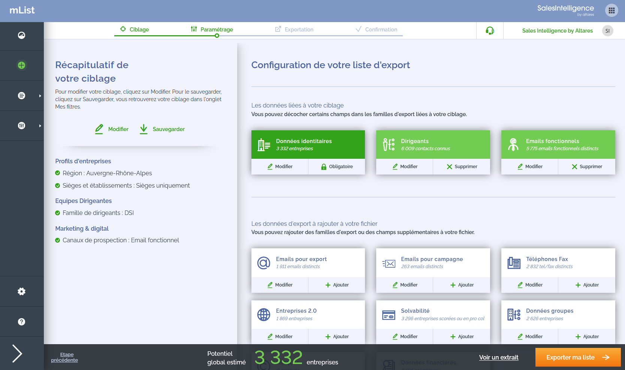This screenshot has width=625, height=370.
Task: Expand the sidebar with the chevron arrow
Action: [x=17, y=354]
